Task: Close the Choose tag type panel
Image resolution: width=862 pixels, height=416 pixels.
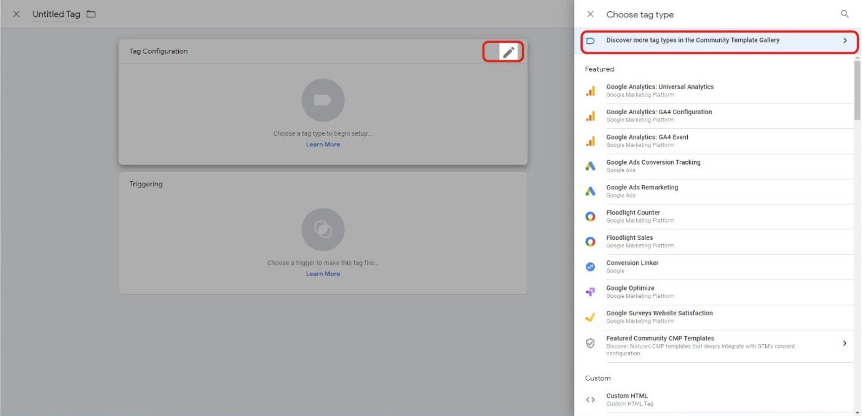Action: tap(590, 14)
